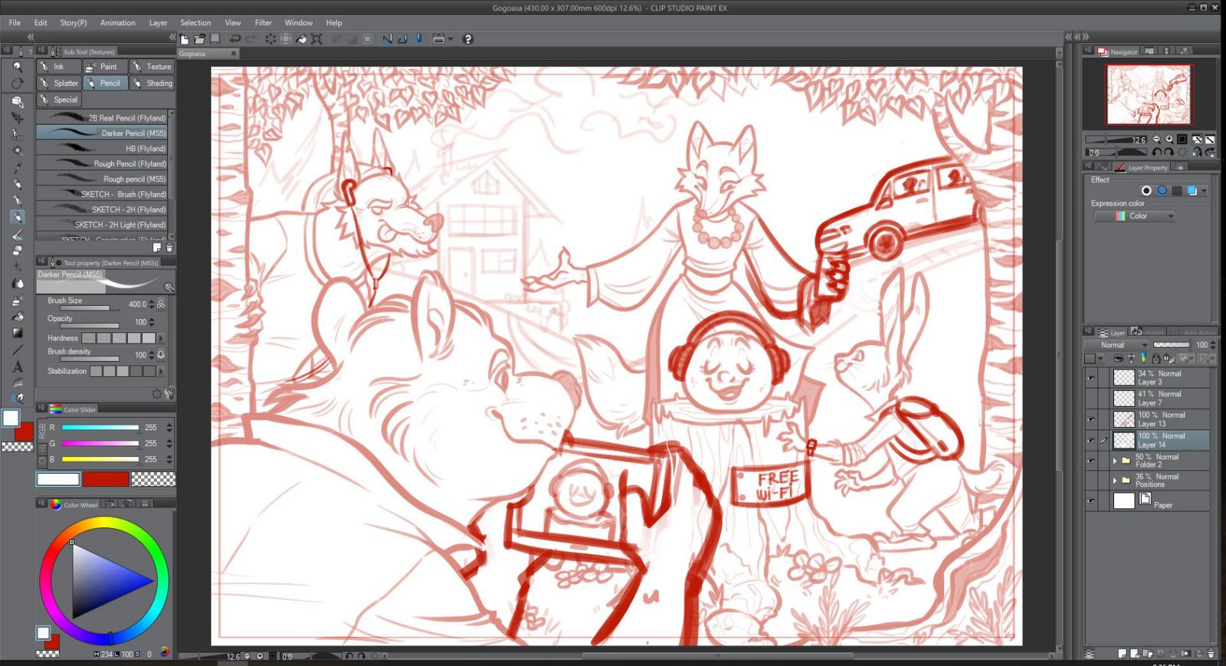Select the Blend tool
Screen dimensions: 1226x666
17,284
